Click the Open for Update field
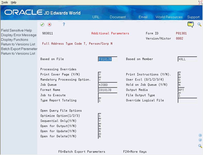Image resolution: width=203 pixels, height=155 pixels. 100,131
